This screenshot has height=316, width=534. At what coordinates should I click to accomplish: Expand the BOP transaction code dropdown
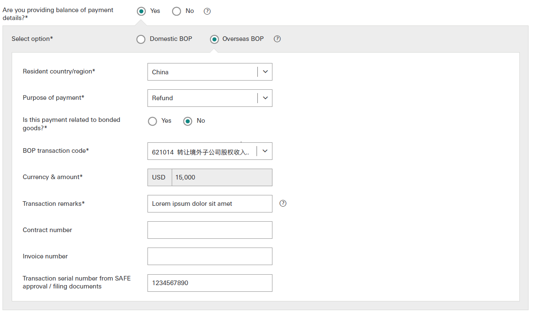[264, 151]
